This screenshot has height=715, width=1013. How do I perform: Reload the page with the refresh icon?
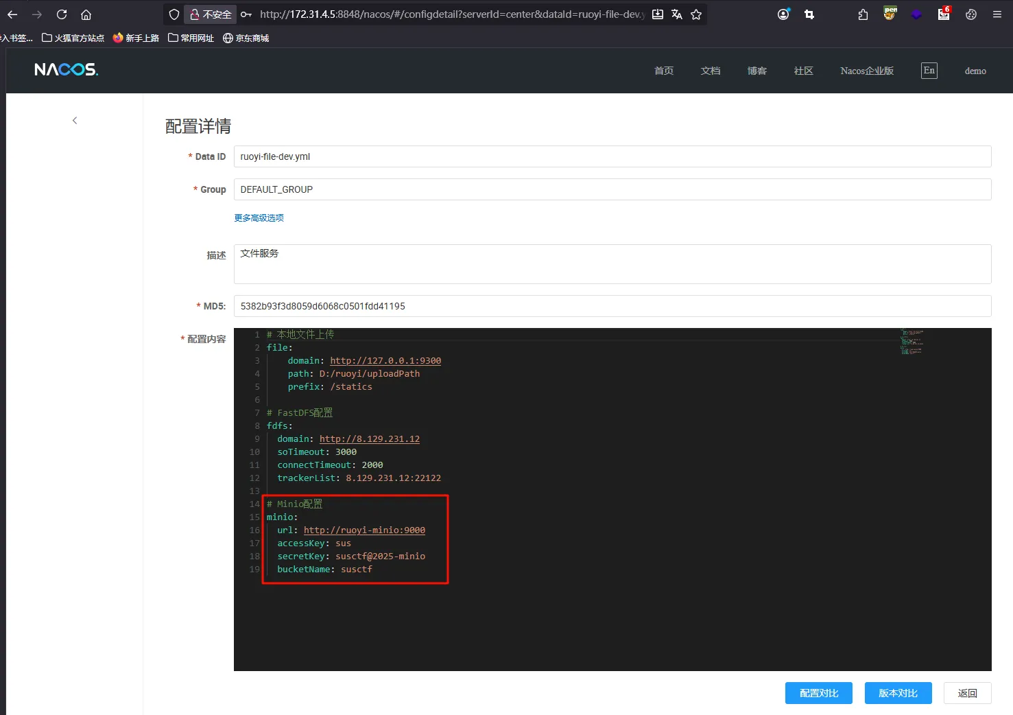pyautogui.click(x=62, y=14)
